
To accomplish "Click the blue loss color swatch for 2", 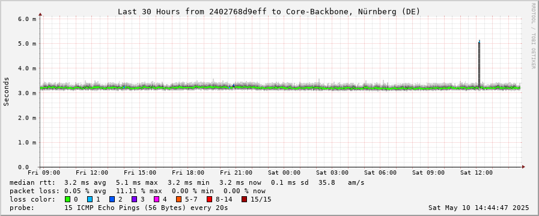I will pyautogui.click(x=112, y=199).
